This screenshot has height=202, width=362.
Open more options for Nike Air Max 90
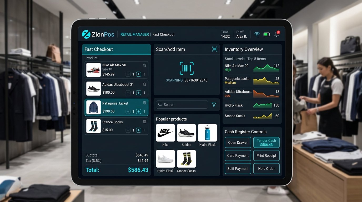pyautogui.click(x=144, y=74)
